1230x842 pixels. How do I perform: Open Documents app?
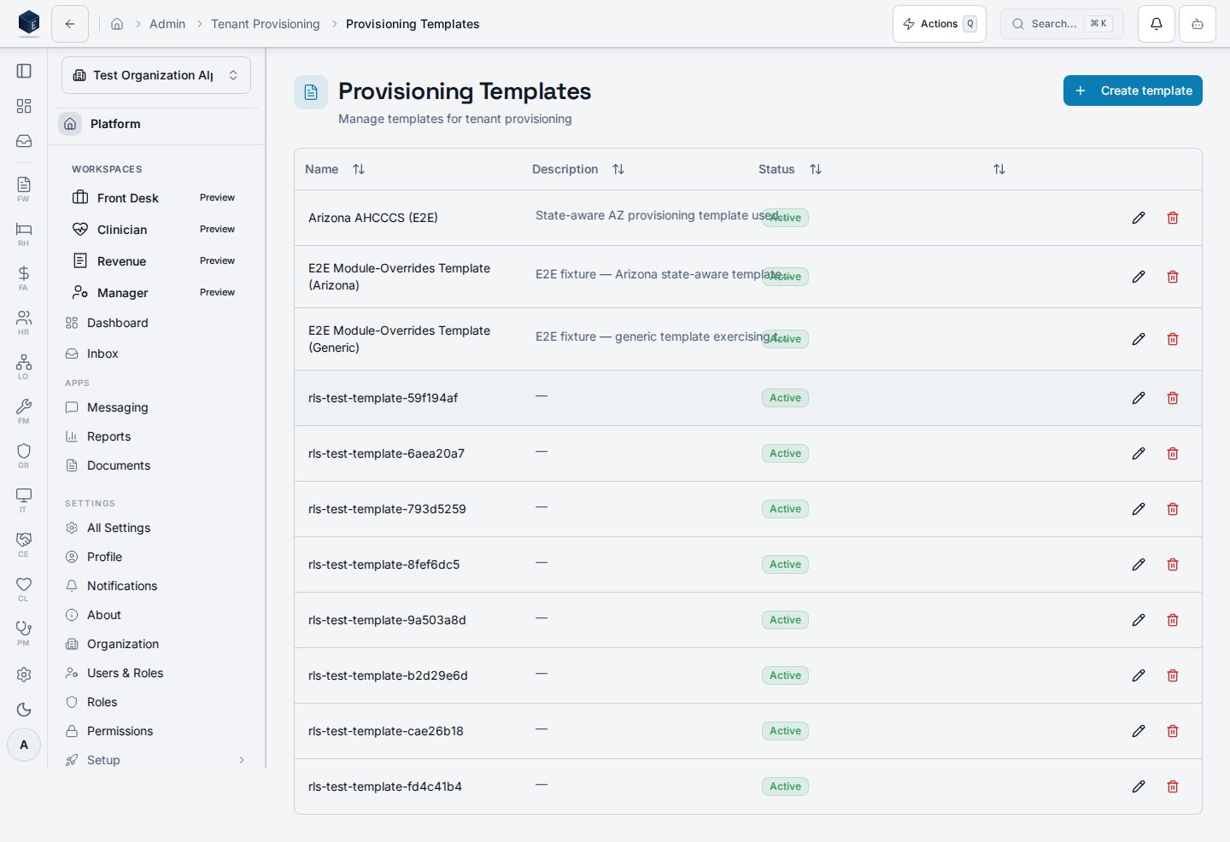[156, 465]
